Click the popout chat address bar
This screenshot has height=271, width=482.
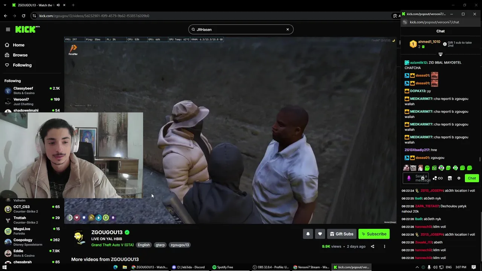tap(441, 22)
